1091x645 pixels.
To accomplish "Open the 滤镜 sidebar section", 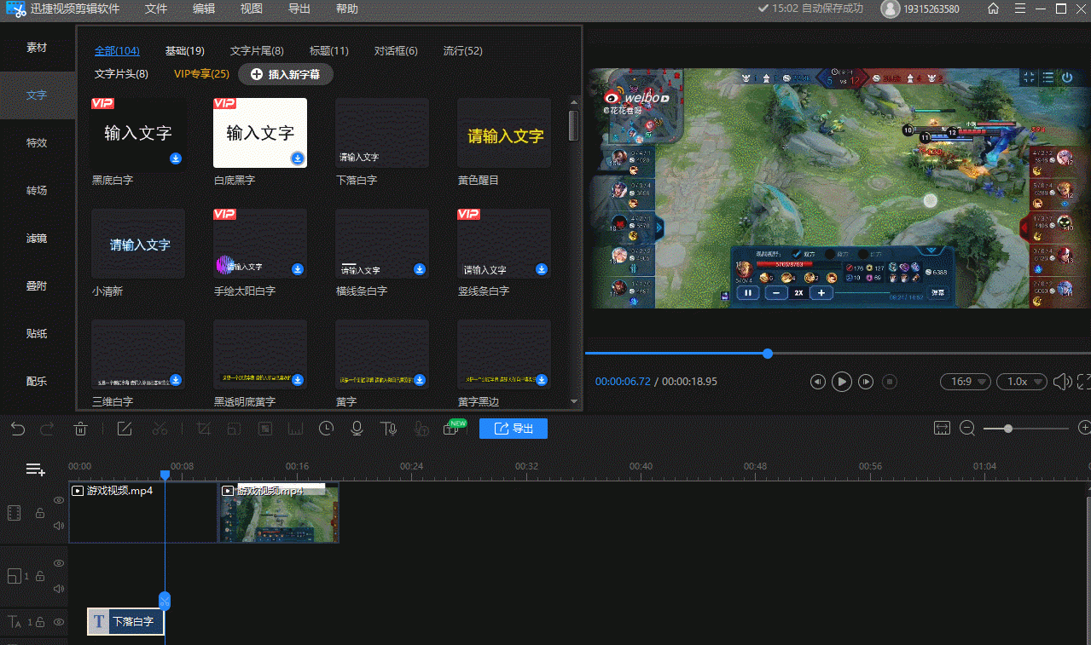I will 37,239.
